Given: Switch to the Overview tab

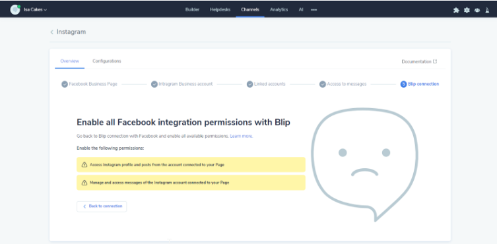Looking at the screenshot, I should click(70, 61).
